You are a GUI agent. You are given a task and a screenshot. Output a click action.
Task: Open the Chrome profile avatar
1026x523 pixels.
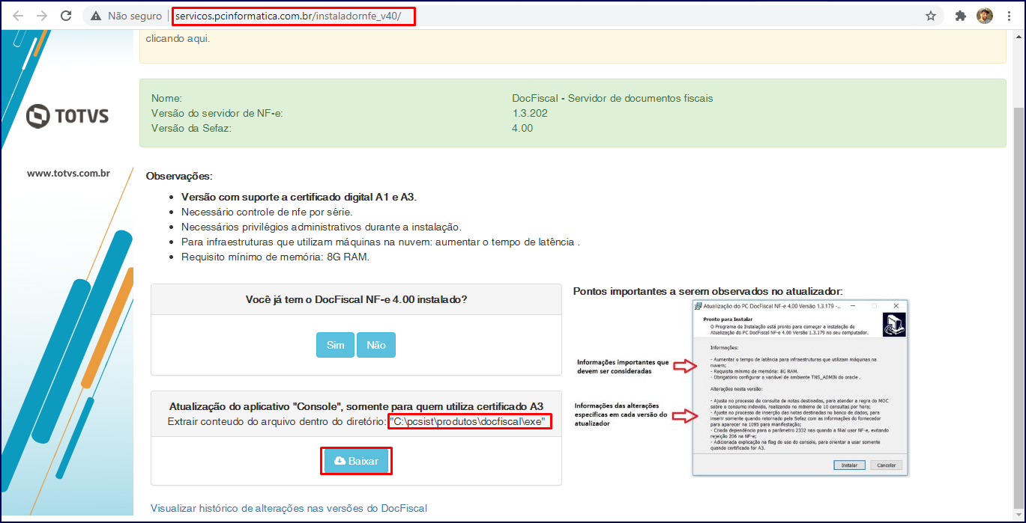pyautogui.click(x=985, y=16)
